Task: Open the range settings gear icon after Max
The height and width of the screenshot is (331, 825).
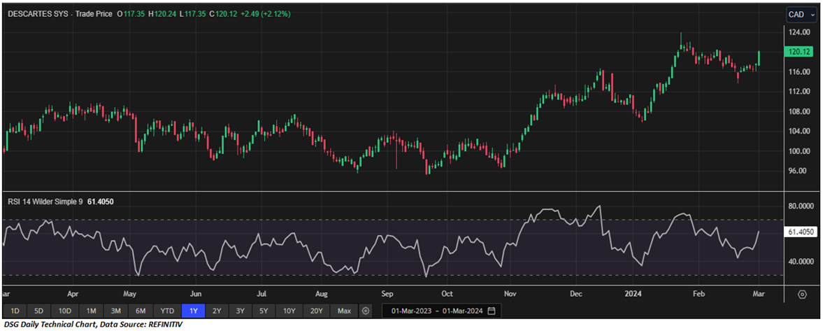Action: tap(365, 310)
